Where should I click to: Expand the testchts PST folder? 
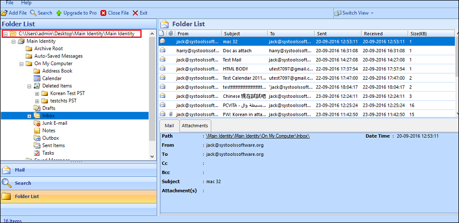click(37, 101)
